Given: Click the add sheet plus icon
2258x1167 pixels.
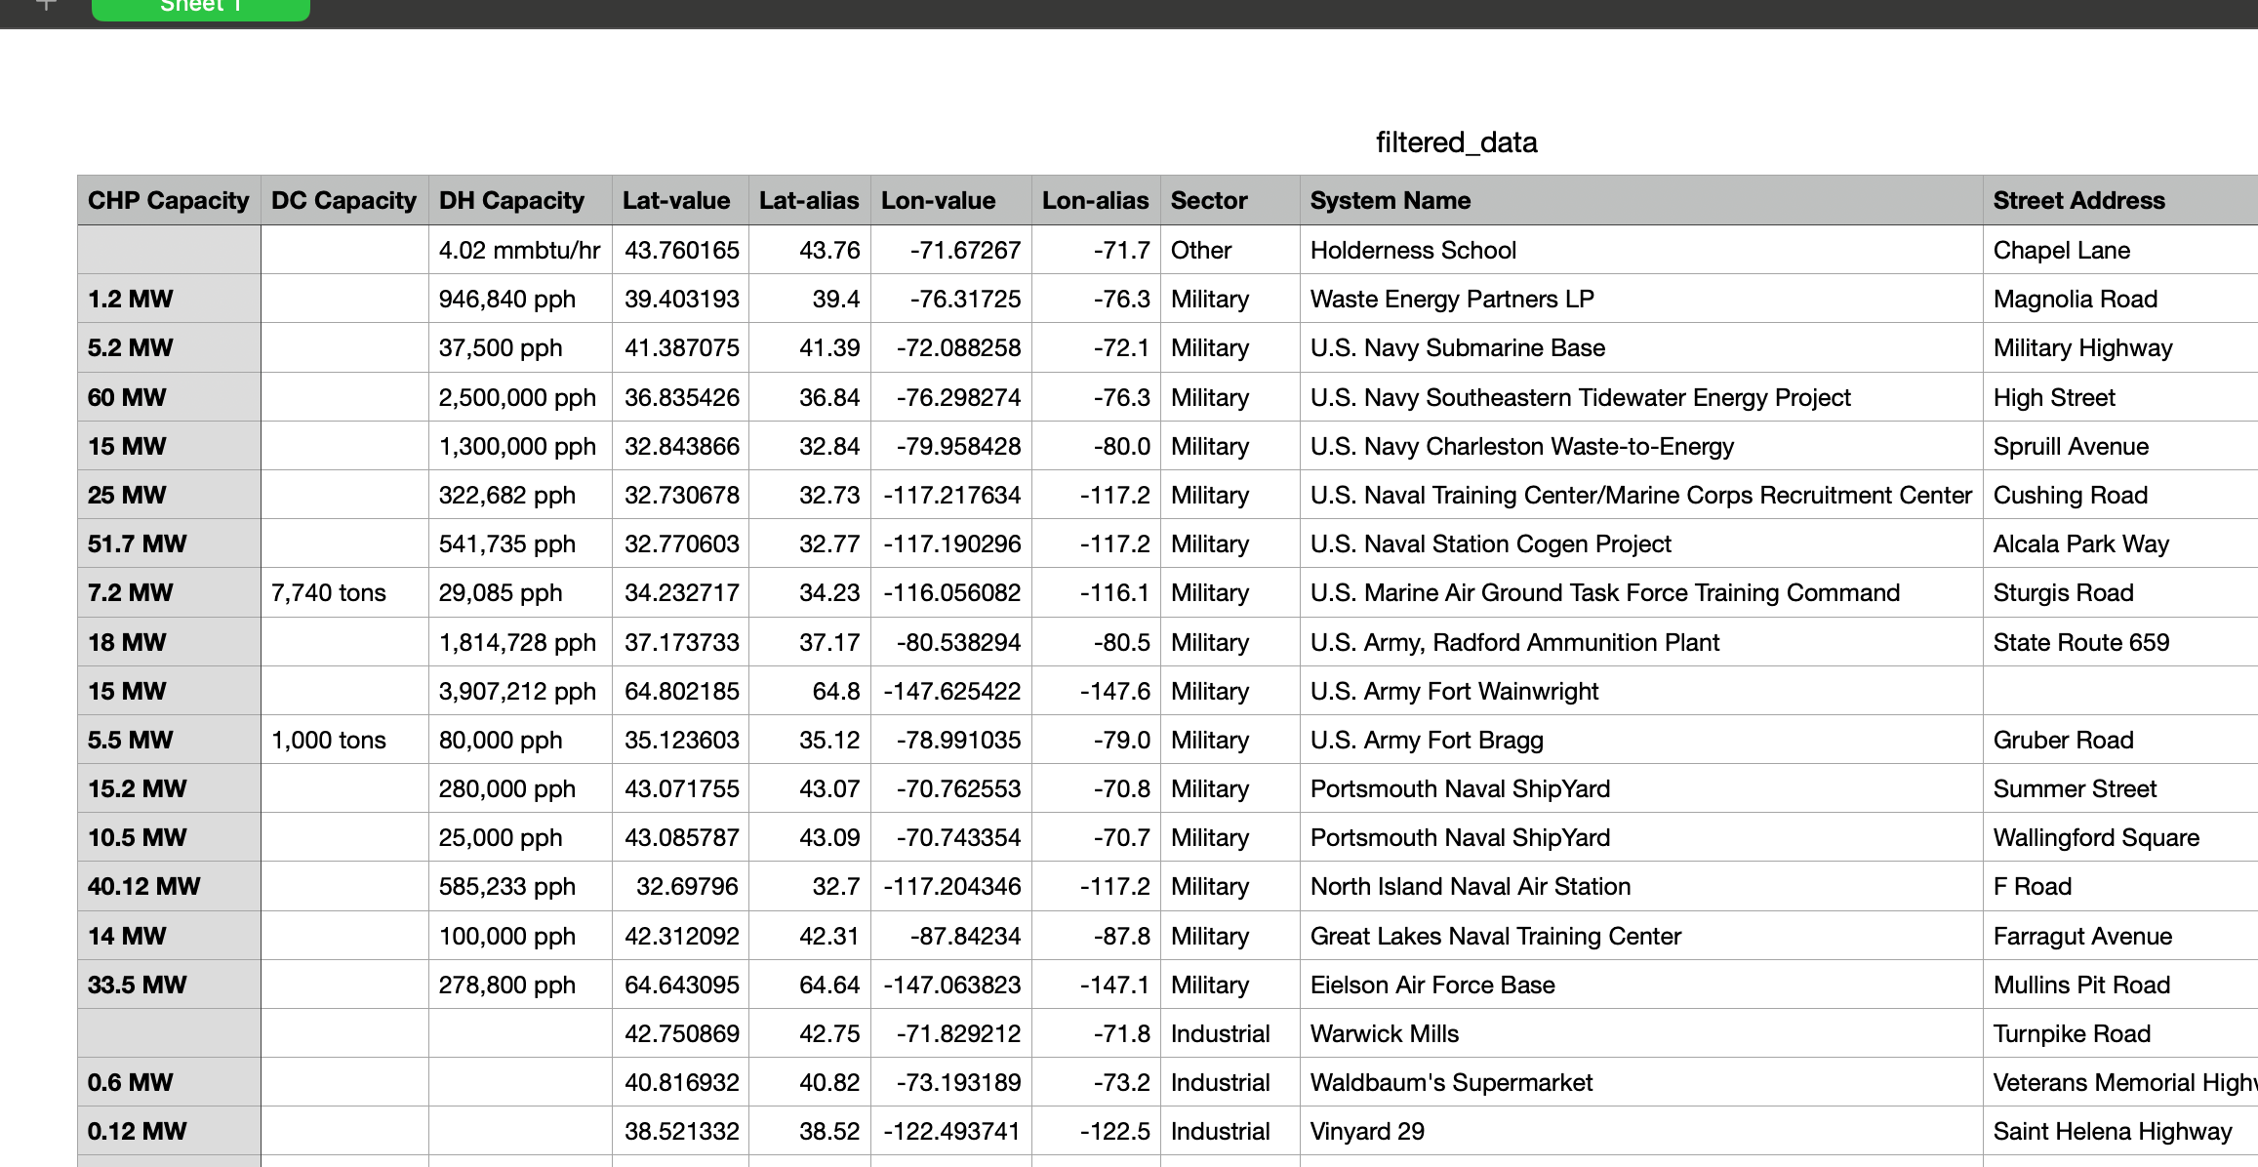Looking at the screenshot, I should [46, 5].
